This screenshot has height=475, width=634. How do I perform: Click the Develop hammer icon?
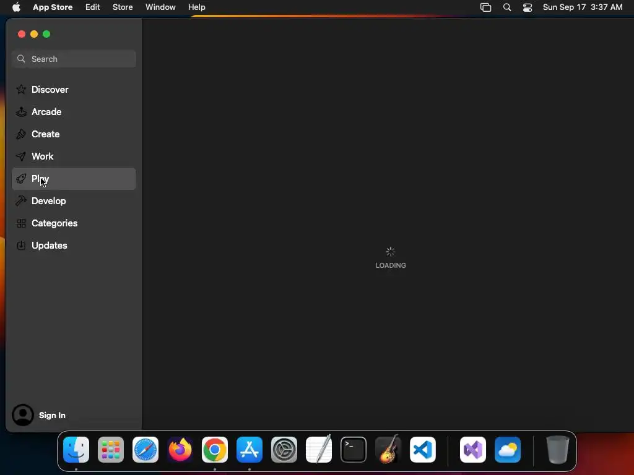tap(21, 201)
